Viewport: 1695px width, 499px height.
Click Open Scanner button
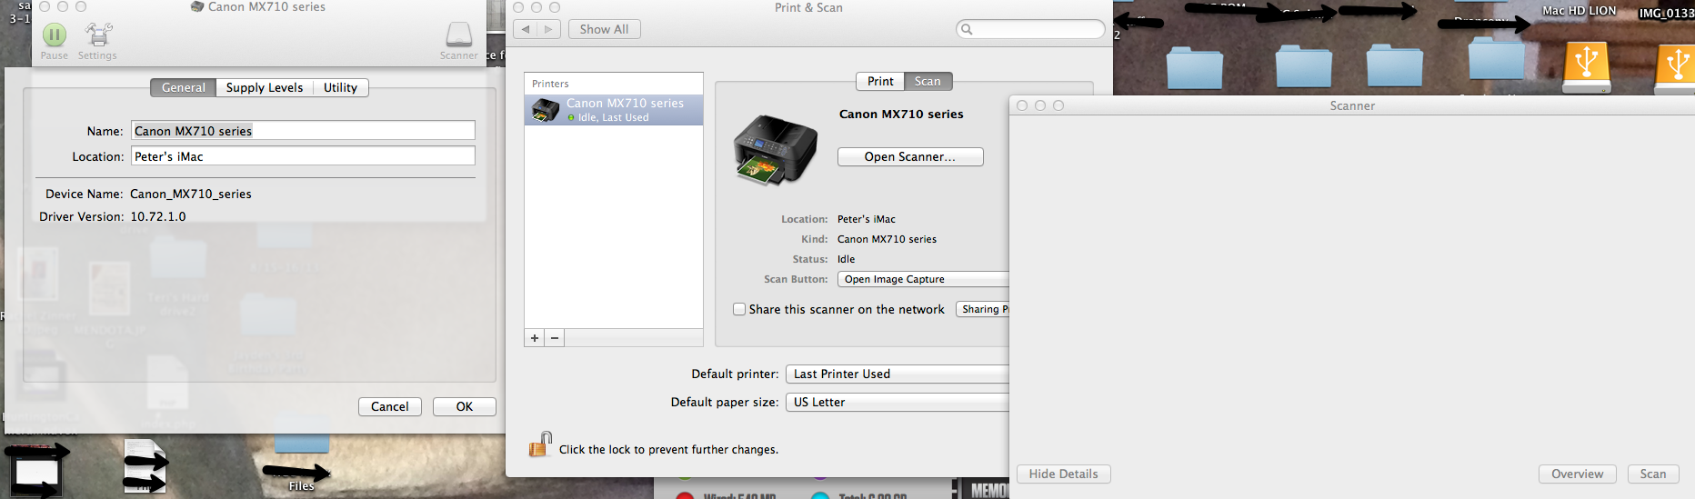pyautogui.click(x=910, y=156)
